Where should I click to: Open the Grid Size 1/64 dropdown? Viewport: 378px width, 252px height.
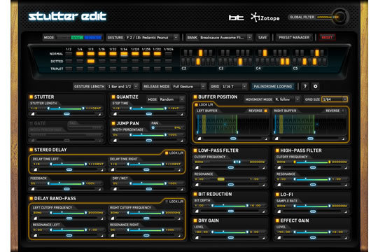click(x=335, y=99)
